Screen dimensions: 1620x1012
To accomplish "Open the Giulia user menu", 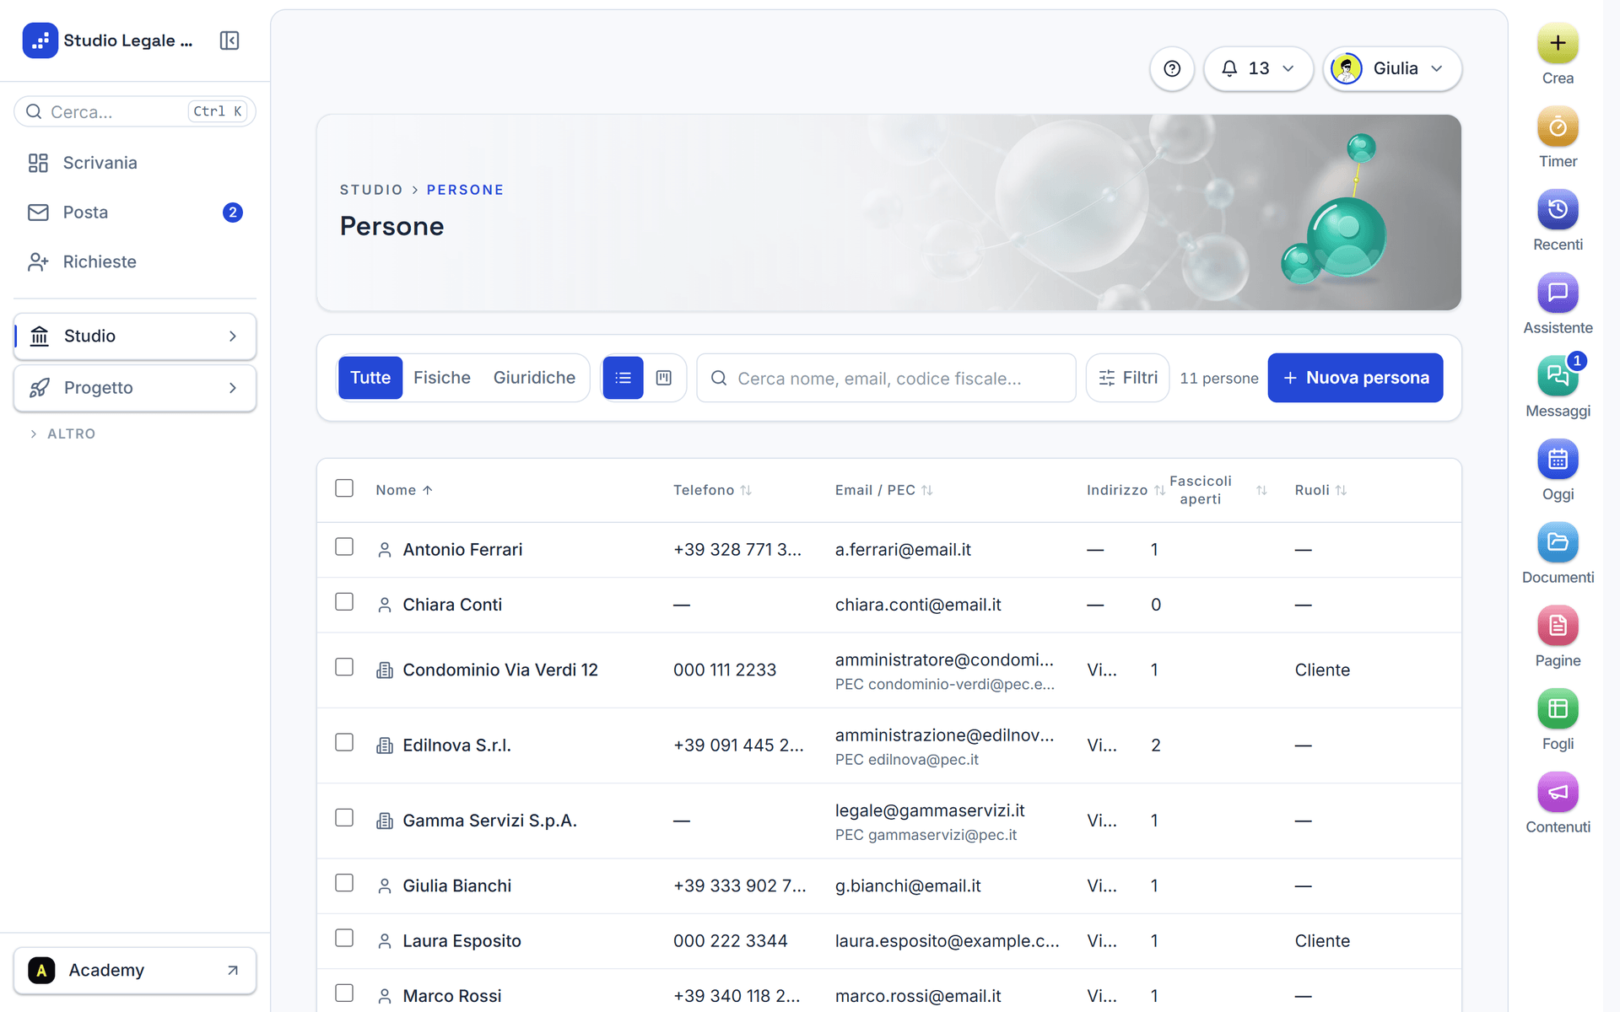I will pyautogui.click(x=1392, y=68).
